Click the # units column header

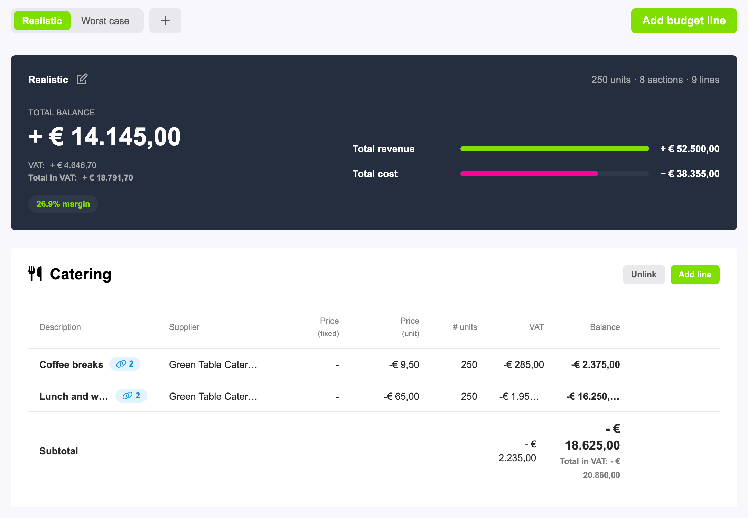click(465, 327)
